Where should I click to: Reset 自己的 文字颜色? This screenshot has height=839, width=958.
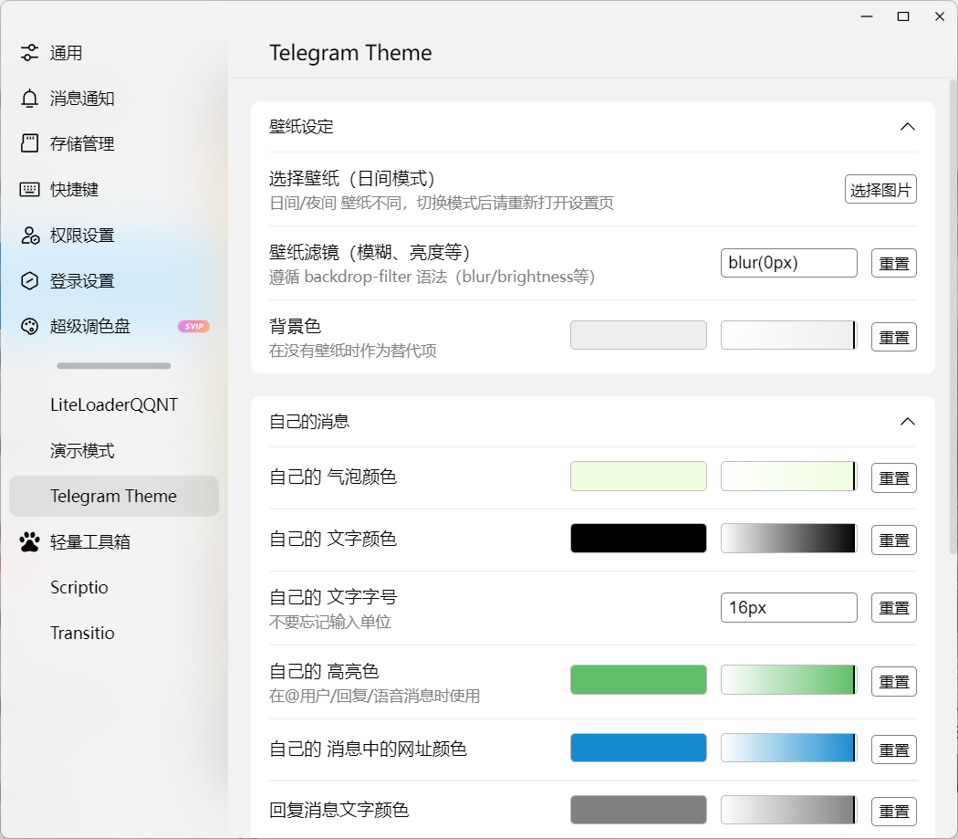tap(894, 540)
